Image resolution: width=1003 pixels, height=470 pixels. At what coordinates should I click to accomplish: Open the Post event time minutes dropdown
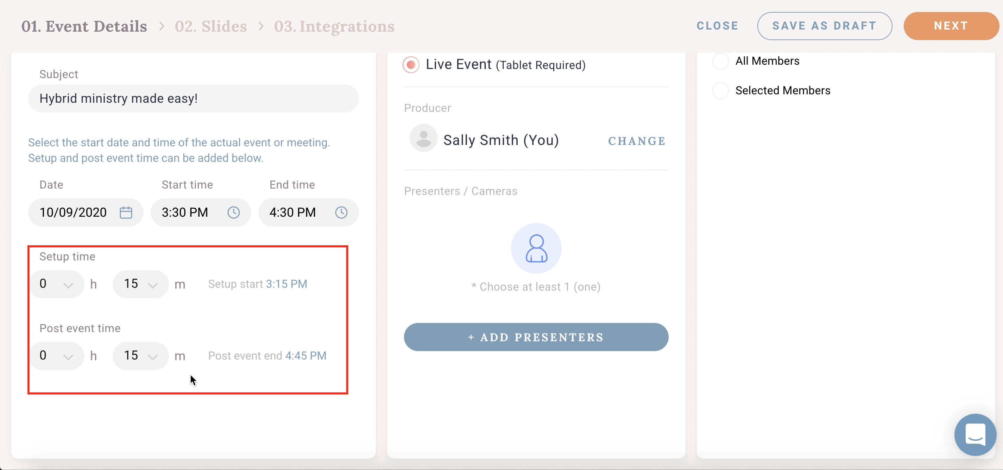coord(140,356)
